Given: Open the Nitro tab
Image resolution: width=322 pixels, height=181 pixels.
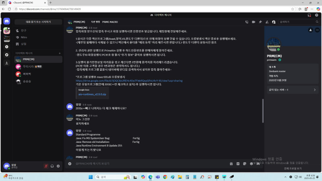Looking at the screenshot, I should pos(24,37).
